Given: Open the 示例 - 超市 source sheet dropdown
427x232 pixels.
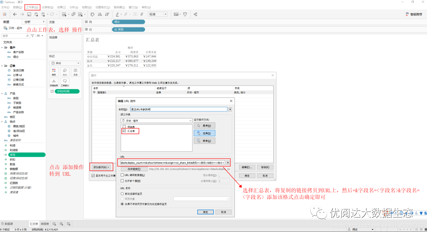Looking at the screenshot, I should click(156, 120).
